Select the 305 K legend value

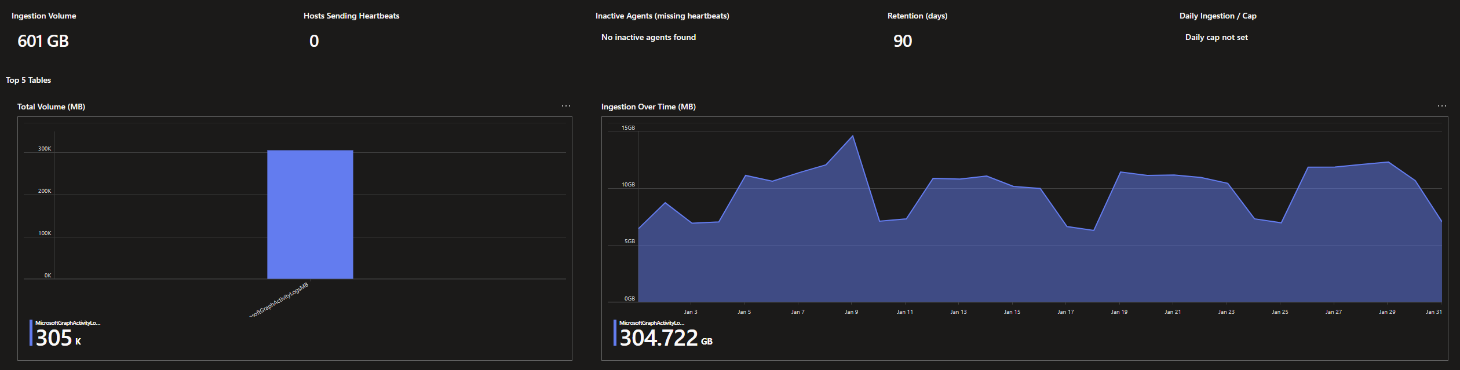click(x=58, y=338)
